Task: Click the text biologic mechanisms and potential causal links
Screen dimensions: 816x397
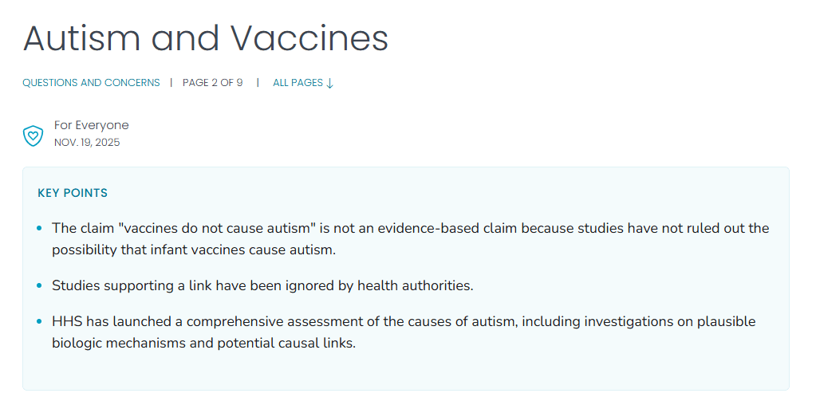Action: click(203, 344)
